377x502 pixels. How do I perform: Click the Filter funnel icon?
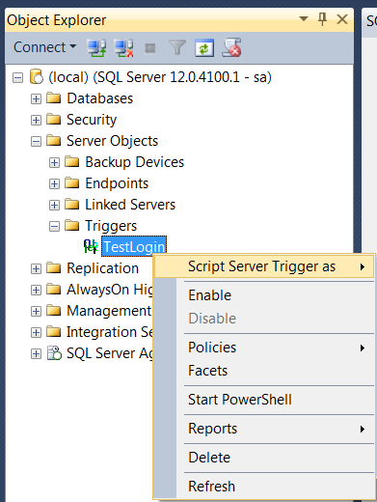177,47
